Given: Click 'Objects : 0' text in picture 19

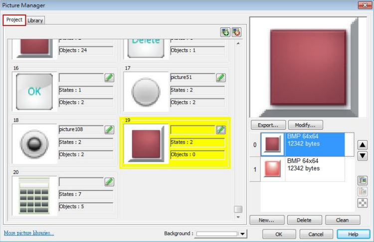Looking at the screenshot, I should (x=183, y=155).
